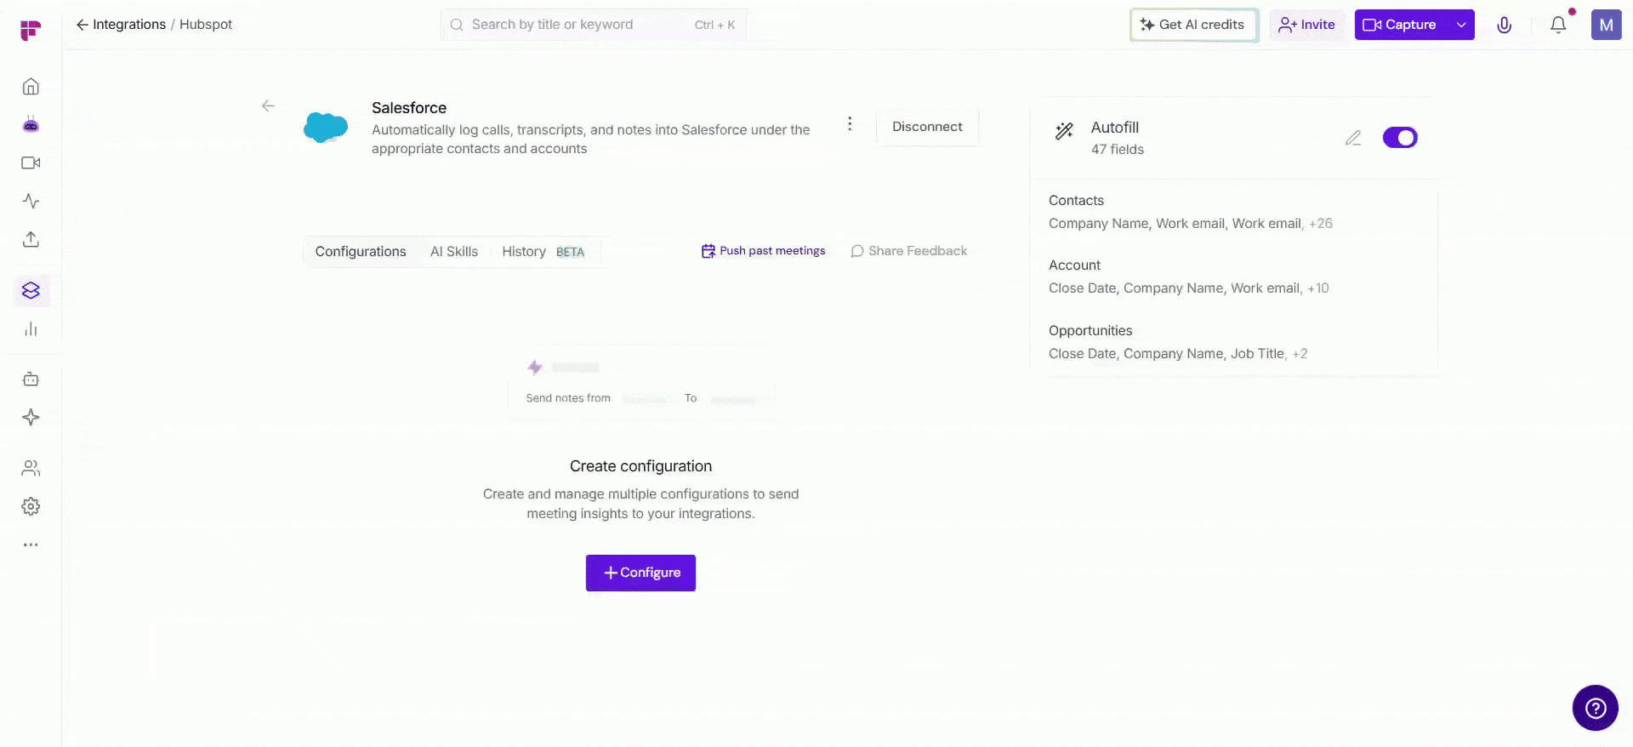
Task: Click the Contacts section heading
Action: (1076, 201)
